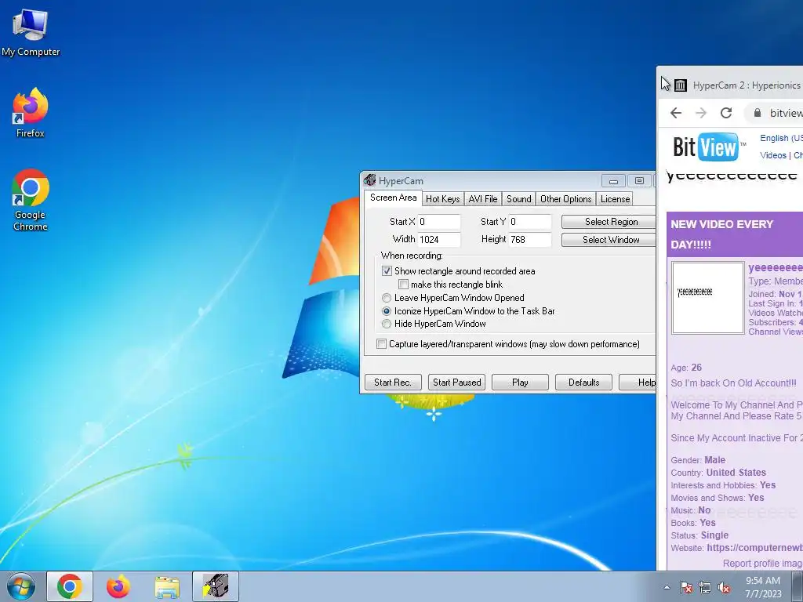
Task: Open the Other Options tab
Action: [566, 199]
